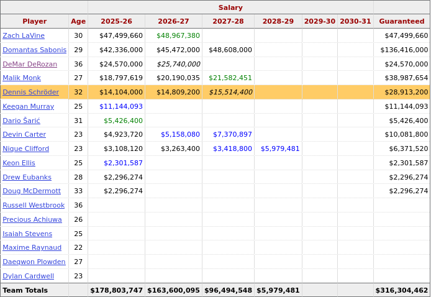Select the $96,494,548 team total
Screen dimensions: 431x297
click(229, 290)
